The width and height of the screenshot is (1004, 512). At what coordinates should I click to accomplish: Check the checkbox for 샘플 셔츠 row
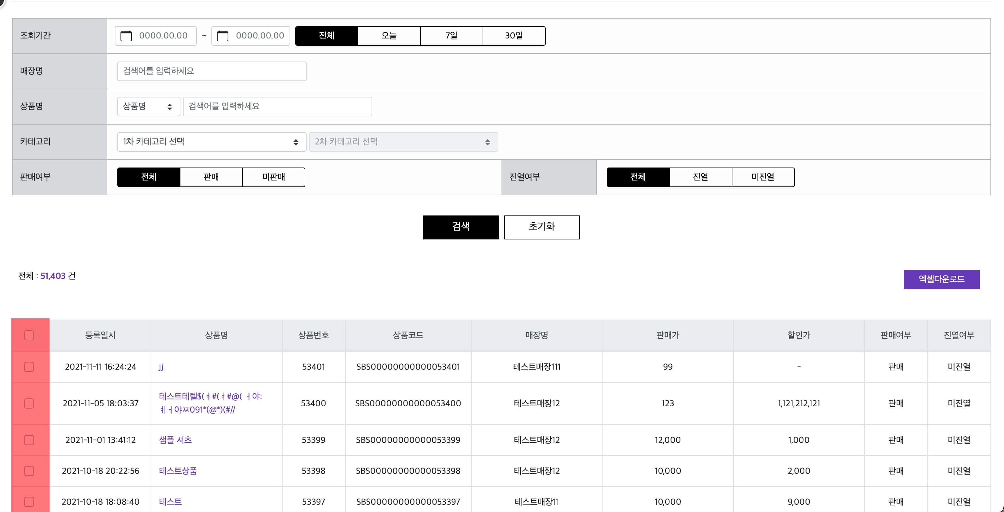(29, 440)
